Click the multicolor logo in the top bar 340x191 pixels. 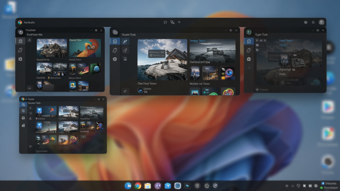[x=20, y=22]
